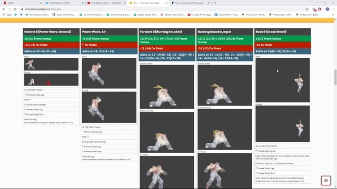This screenshot has height=189, width=337.
Task: Open the Power Wave Ground strong hitbox image
Action: pyautogui.click(x=52, y=80)
